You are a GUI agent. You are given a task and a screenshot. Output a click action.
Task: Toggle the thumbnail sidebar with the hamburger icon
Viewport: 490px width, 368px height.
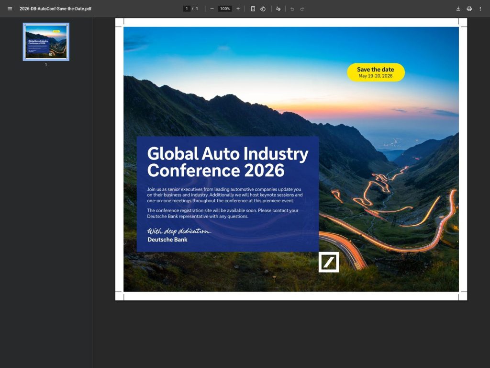point(10,8)
